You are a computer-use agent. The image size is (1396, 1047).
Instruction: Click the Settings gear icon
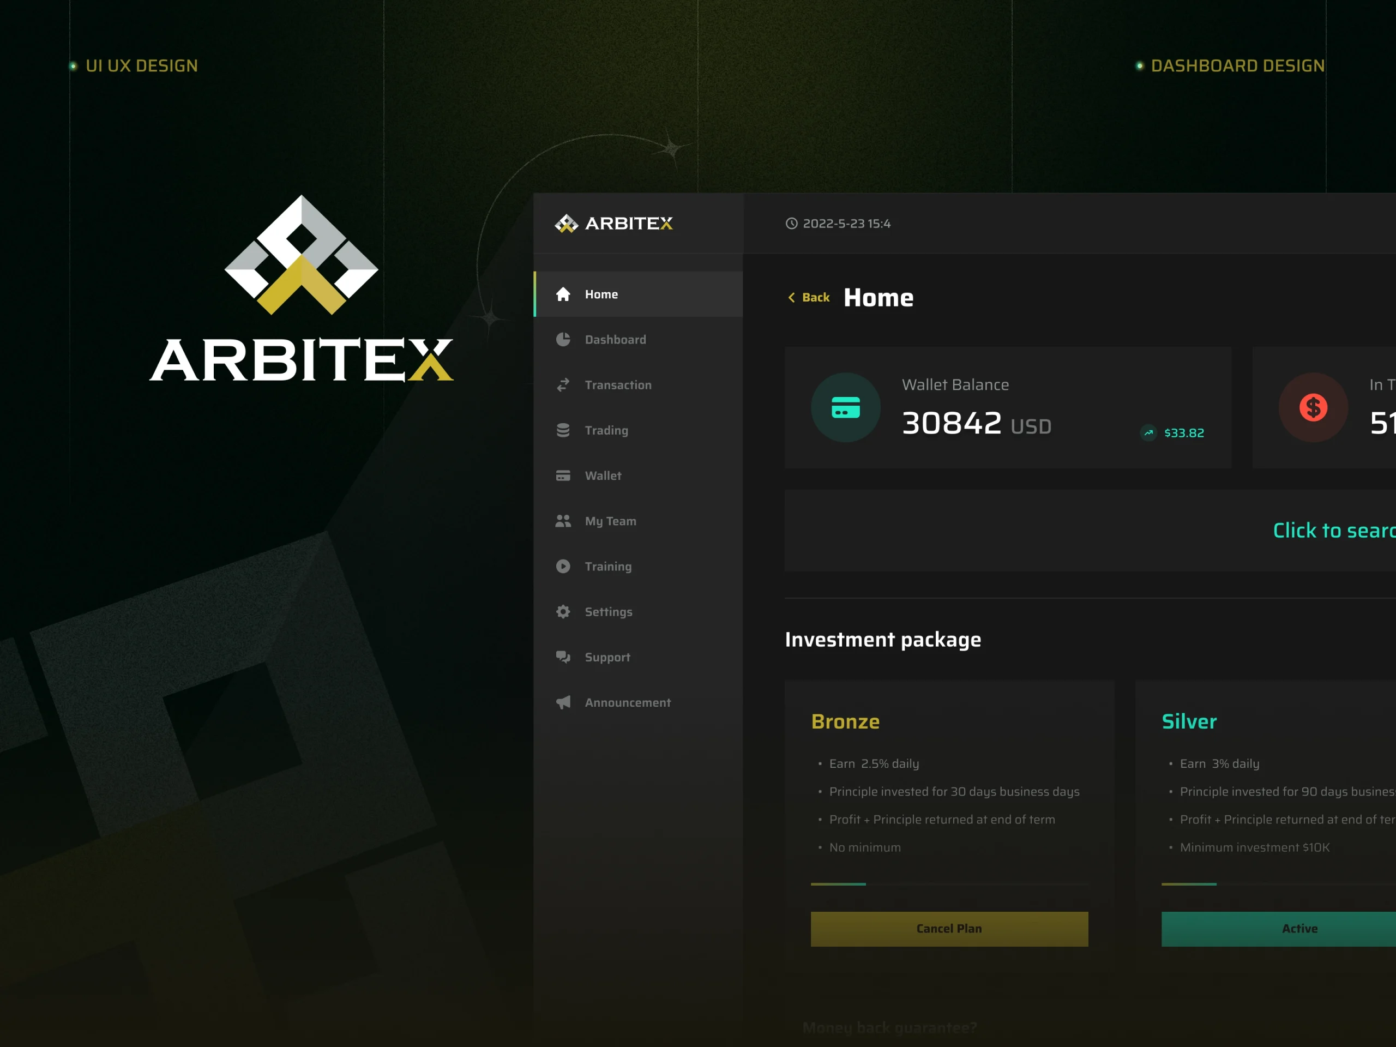coord(563,611)
